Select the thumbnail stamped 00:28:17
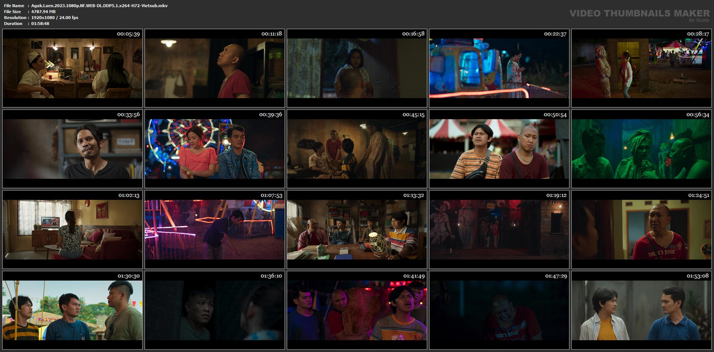 pyautogui.click(x=641, y=68)
